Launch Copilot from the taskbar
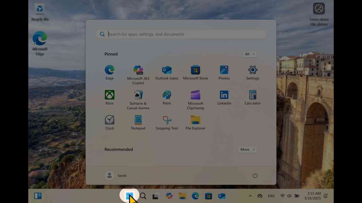 (169, 196)
